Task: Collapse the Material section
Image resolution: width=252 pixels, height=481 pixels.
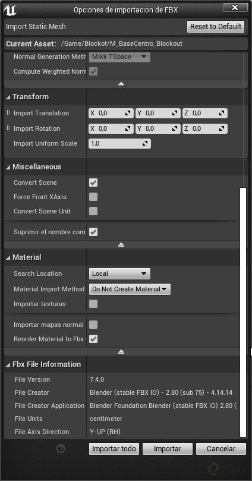Action: pyautogui.click(x=8, y=257)
